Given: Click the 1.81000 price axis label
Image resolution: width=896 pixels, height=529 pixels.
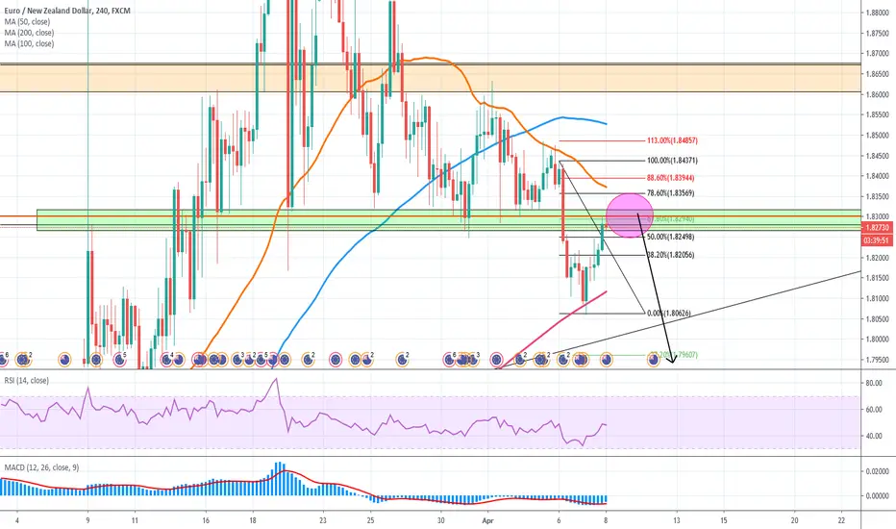Looking at the screenshot, I should (877, 298).
